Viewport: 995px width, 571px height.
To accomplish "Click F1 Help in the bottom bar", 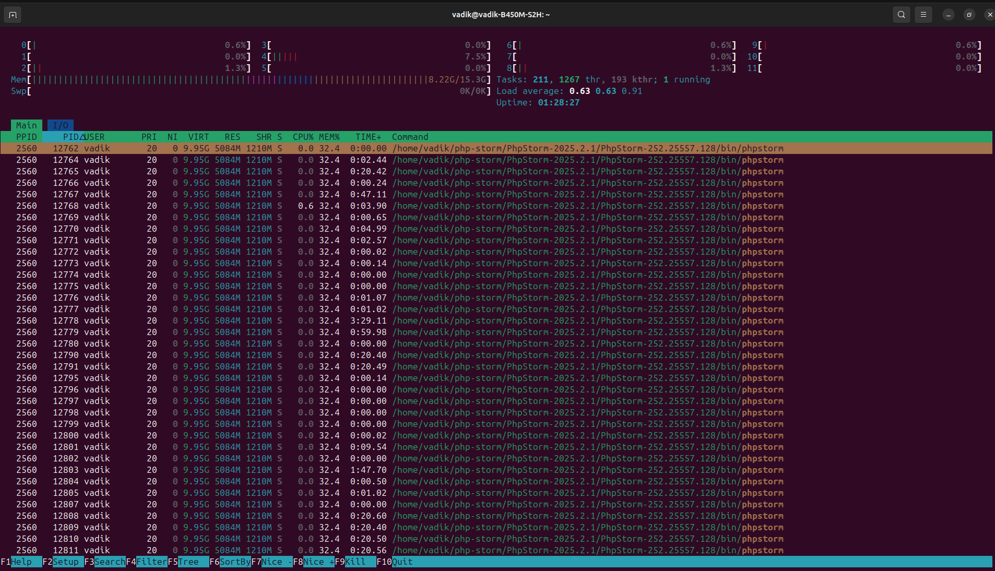I will [21, 562].
